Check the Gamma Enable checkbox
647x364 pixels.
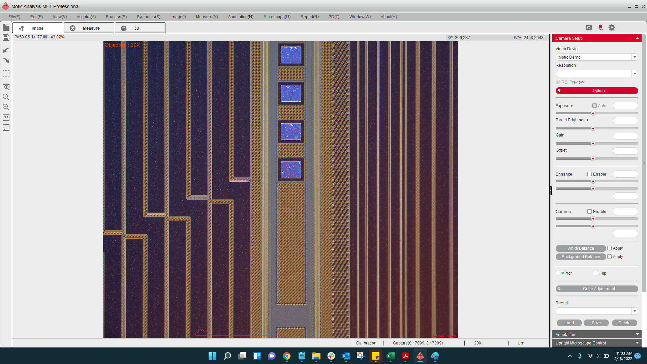point(590,212)
